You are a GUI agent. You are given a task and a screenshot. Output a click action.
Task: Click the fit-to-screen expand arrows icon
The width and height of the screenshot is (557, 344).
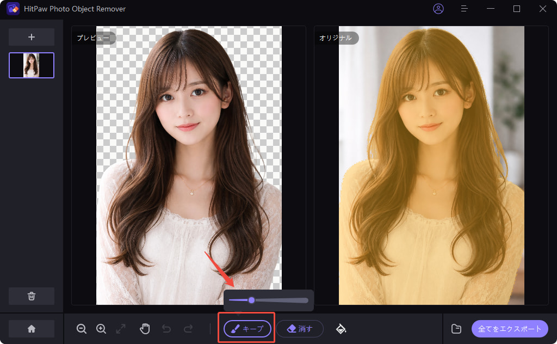pyautogui.click(x=121, y=328)
